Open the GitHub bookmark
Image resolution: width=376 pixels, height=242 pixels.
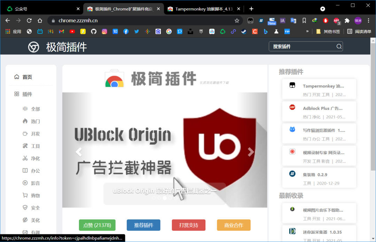tap(94, 31)
